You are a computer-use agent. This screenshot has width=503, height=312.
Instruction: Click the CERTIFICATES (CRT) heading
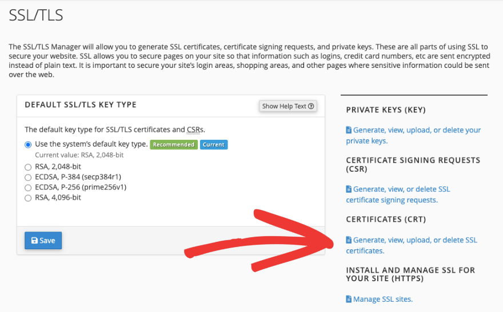click(x=386, y=219)
